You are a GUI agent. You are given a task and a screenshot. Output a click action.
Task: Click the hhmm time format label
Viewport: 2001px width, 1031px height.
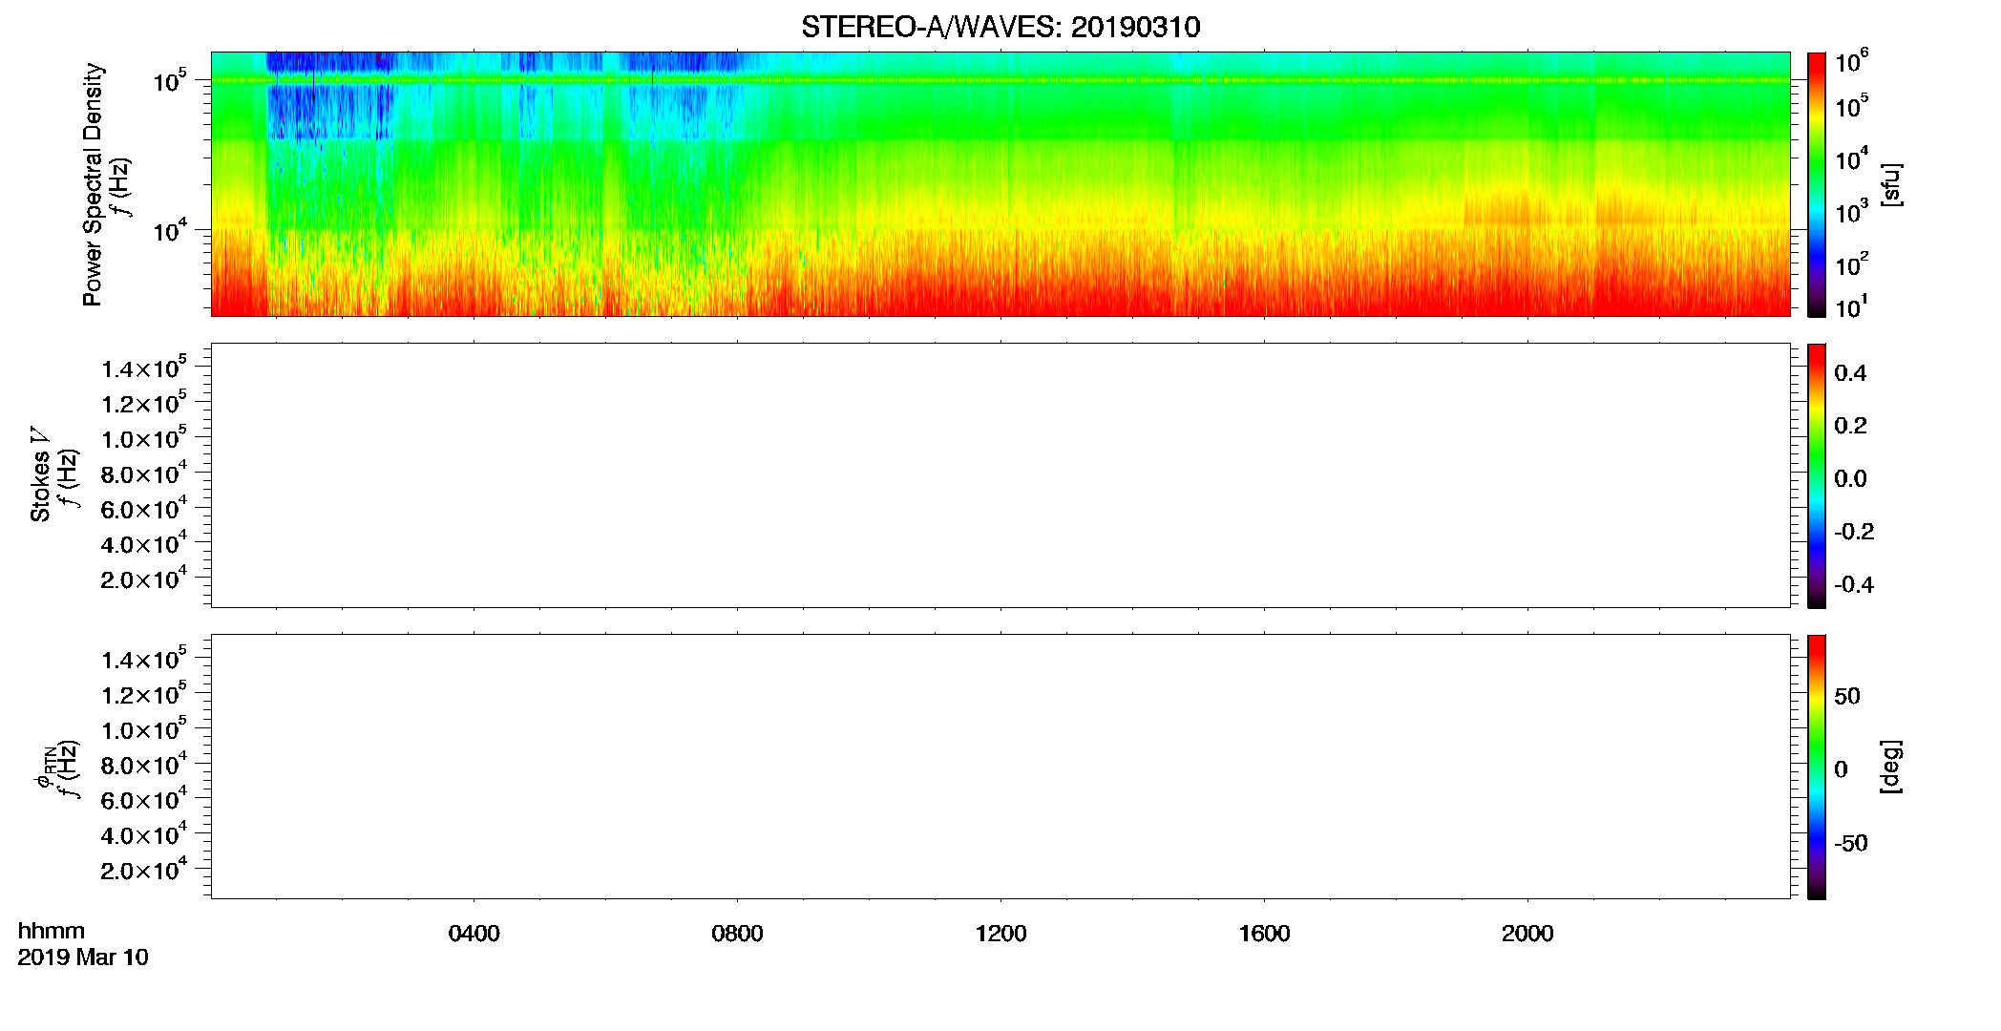52,931
